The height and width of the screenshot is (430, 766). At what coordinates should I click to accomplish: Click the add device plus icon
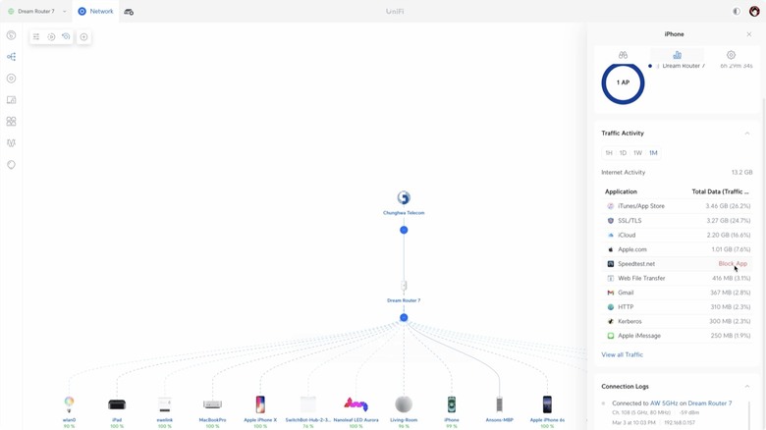[84, 36]
